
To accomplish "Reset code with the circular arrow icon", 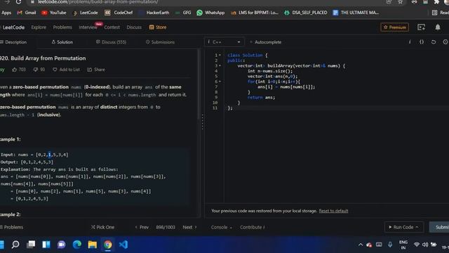I will (434, 42).
